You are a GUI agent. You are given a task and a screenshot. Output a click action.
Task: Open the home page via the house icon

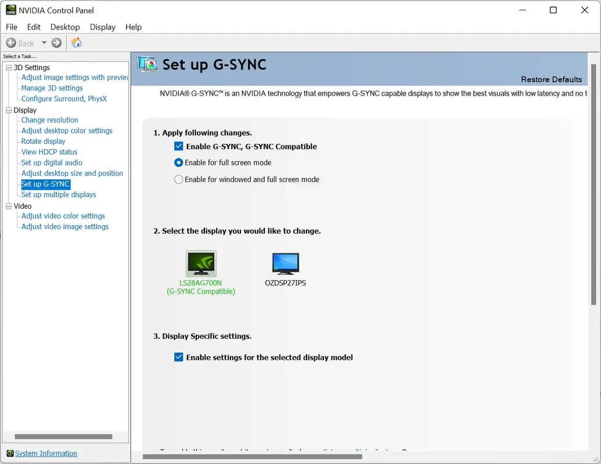[x=76, y=42]
